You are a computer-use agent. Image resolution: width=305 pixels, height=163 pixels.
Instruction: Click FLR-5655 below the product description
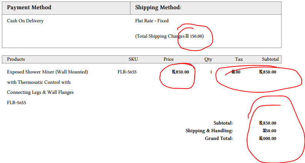pos(17,103)
